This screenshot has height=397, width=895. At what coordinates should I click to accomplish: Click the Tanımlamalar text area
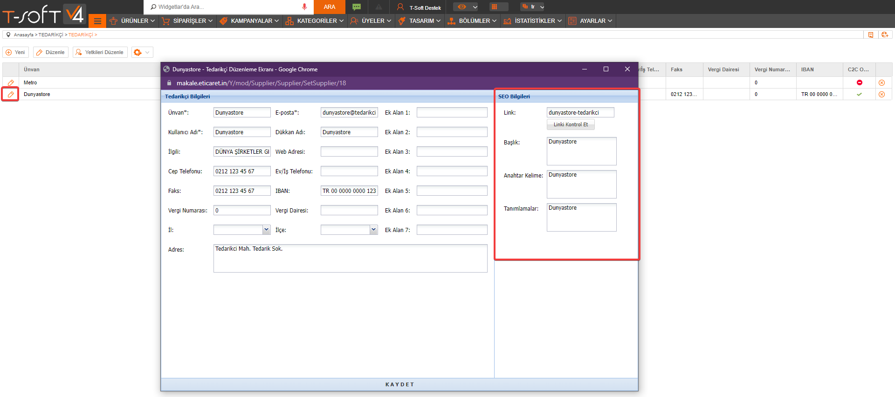(x=582, y=217)
